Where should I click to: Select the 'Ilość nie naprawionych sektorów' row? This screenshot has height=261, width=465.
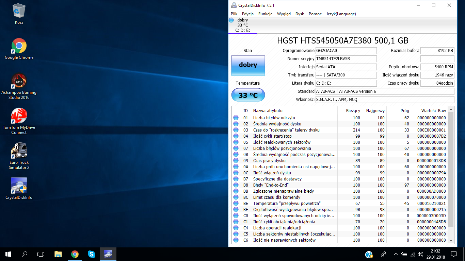(340, 240)
